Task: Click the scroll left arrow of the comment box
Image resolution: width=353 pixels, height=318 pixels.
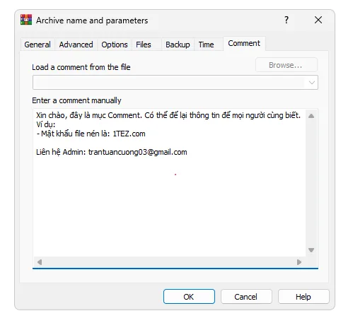Action: tap(40, 262)
